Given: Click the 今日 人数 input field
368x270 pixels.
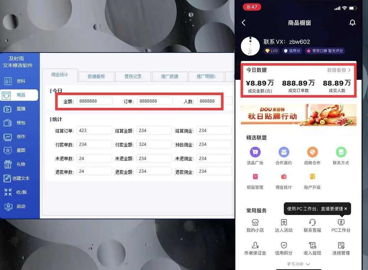Looking at the screenshot, I should click(215, 101).
